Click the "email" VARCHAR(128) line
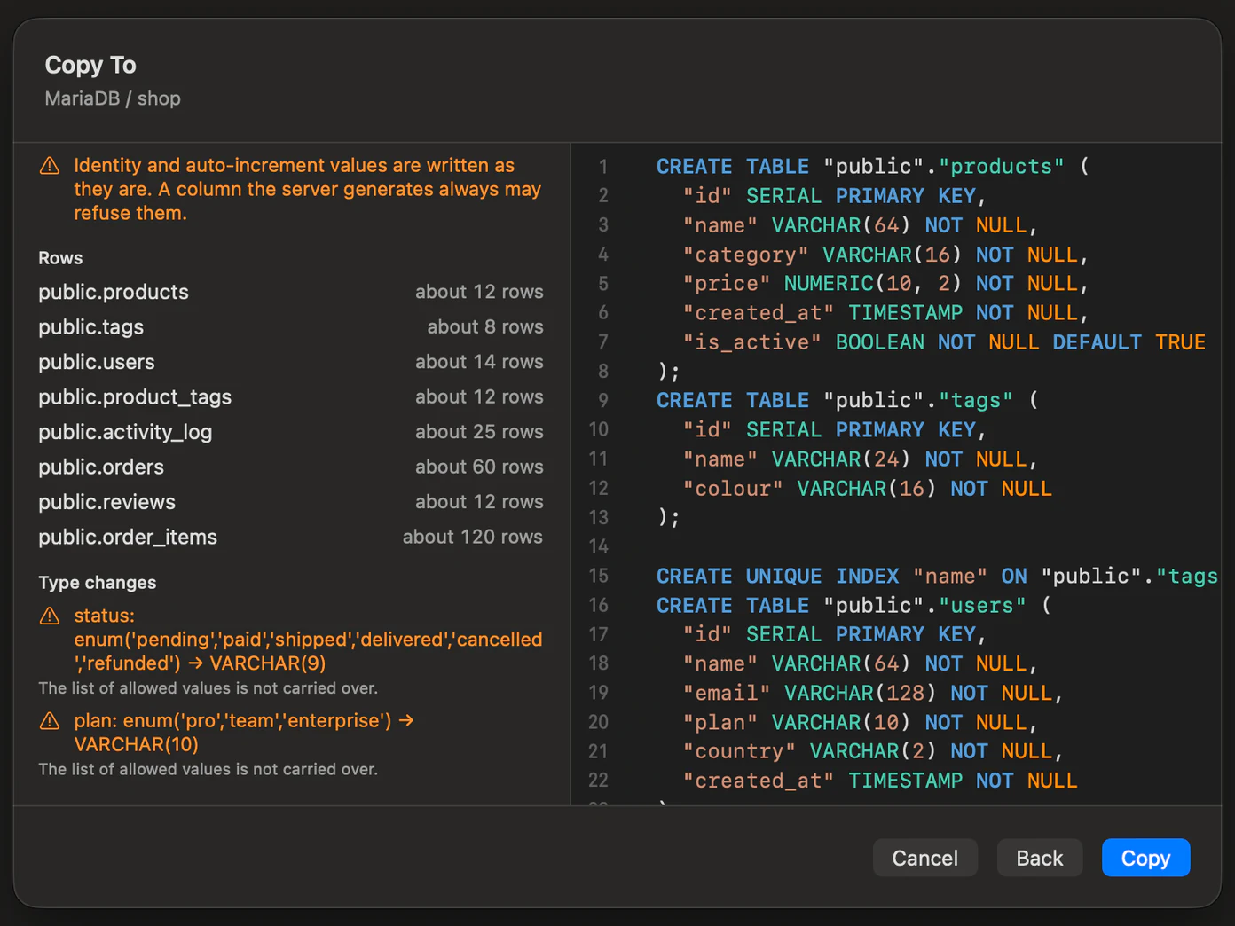Viewport: 1235px width, 926px height. (x=872, y=693)
